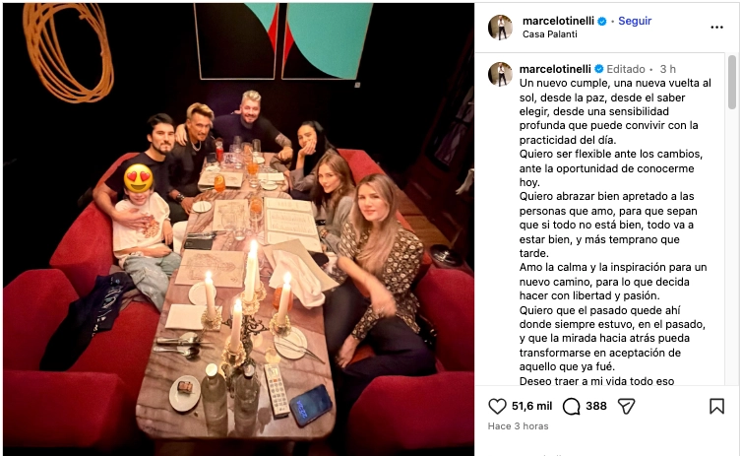Share the post with the paper plane icon
The image size is (741, 456).
(x=626, y=406)
